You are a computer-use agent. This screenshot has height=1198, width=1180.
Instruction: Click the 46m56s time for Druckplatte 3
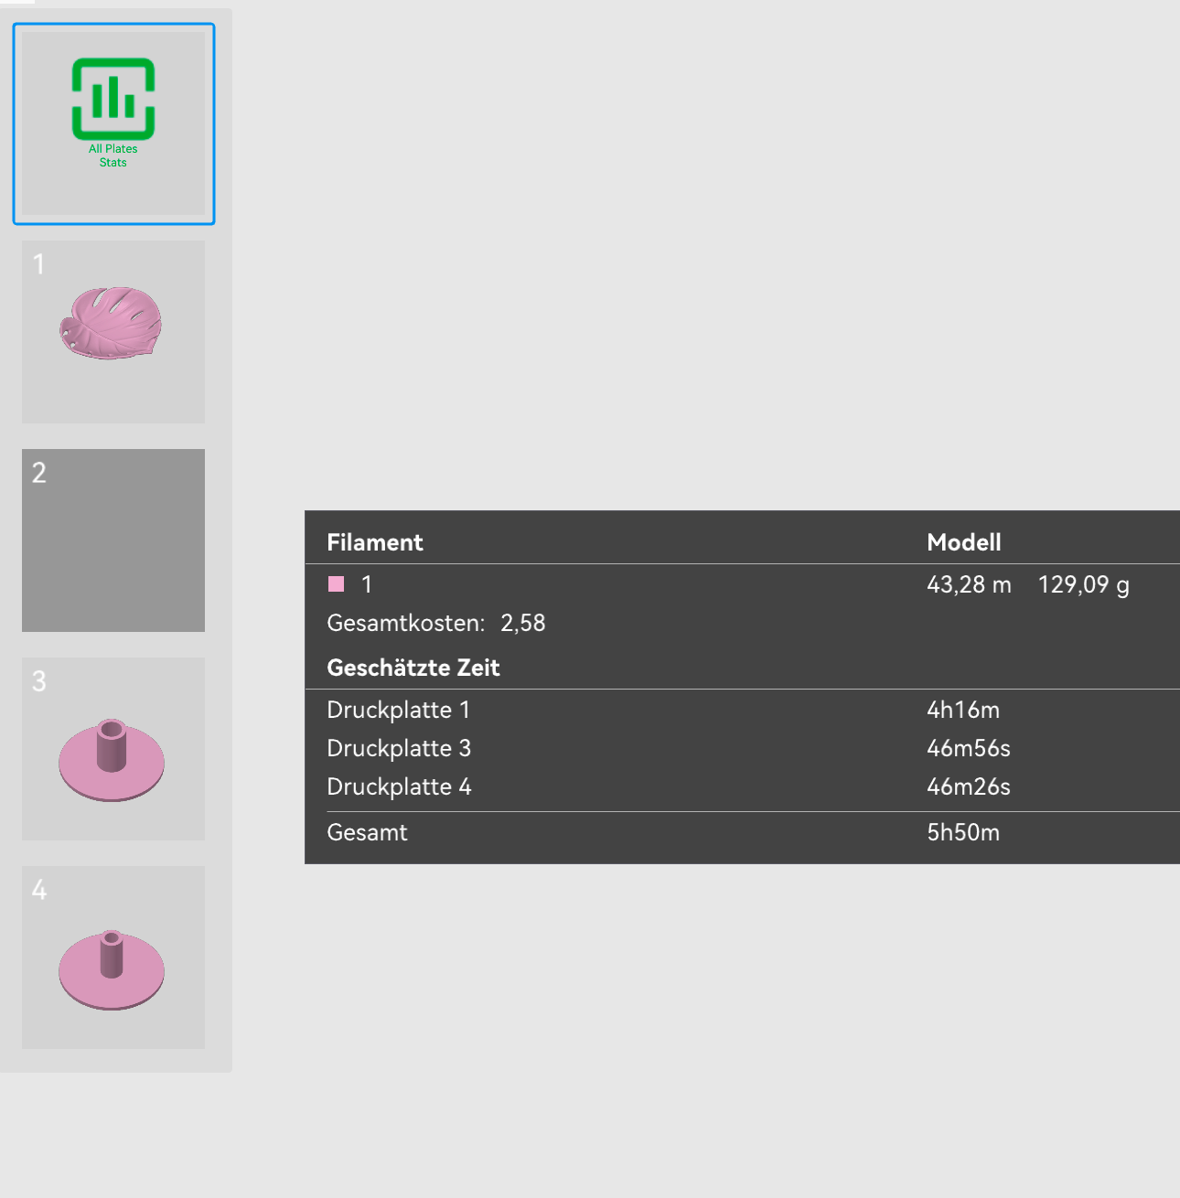tap(968, 748)
